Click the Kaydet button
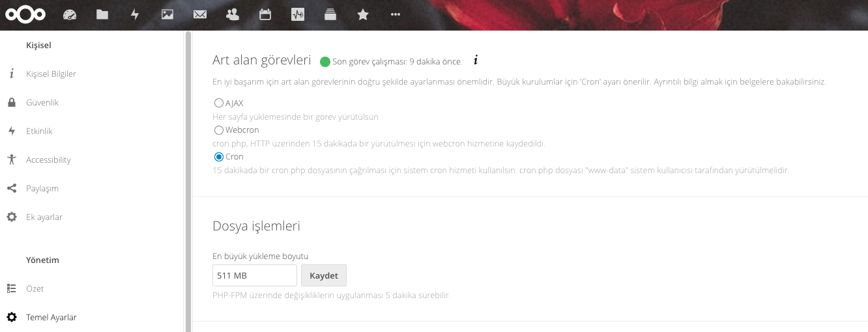 324,275
